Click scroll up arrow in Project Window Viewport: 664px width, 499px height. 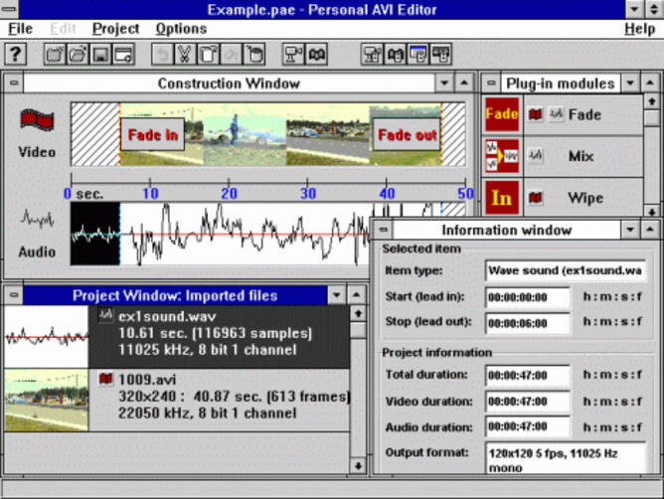358,313
